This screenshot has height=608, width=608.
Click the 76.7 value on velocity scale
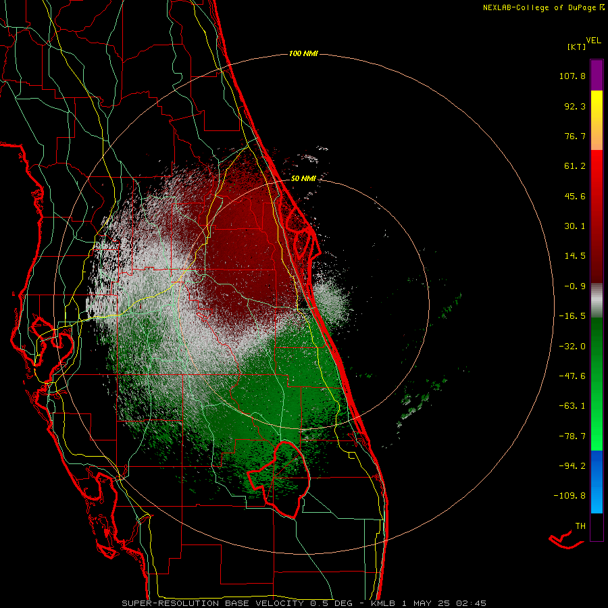point(575,136)
